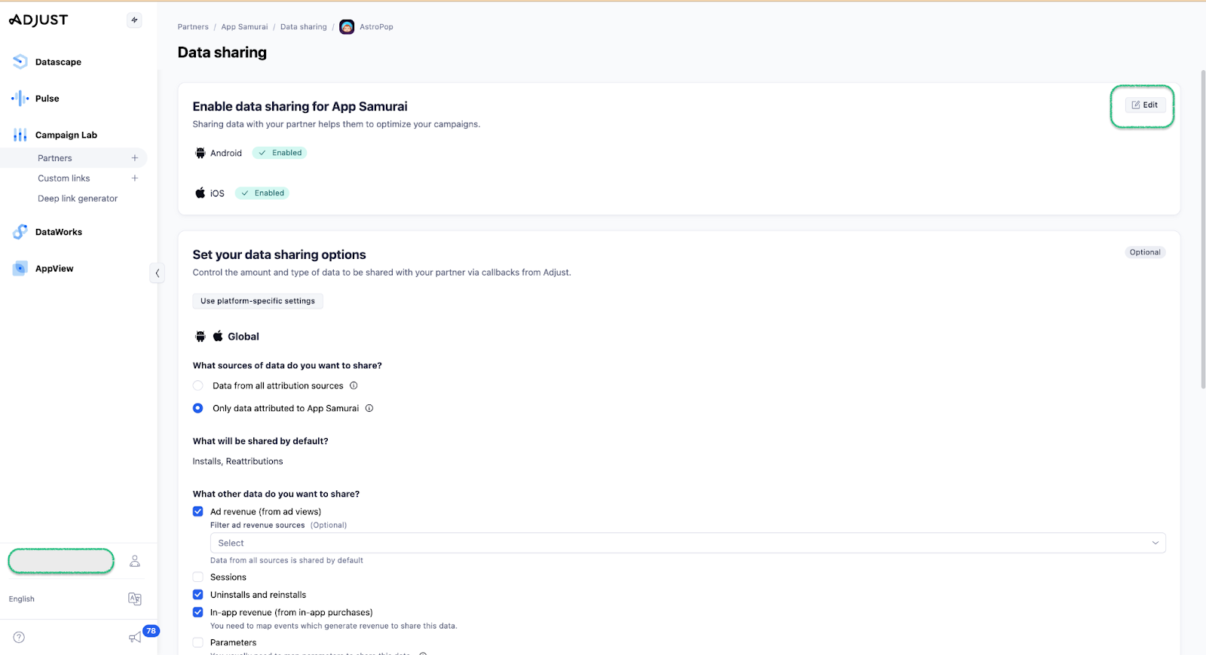The width and height of the screenshot is (1206, 655).
Task: Go to Partners breadcrumb link
Action: pyautogui.click(x=193, y=27)
